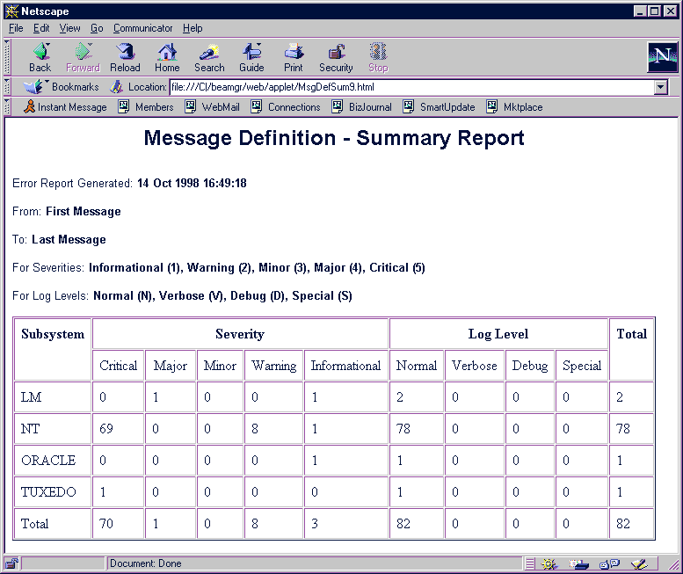
Task: Open the Connections personal toolbar link
Action: coord(286,106)
